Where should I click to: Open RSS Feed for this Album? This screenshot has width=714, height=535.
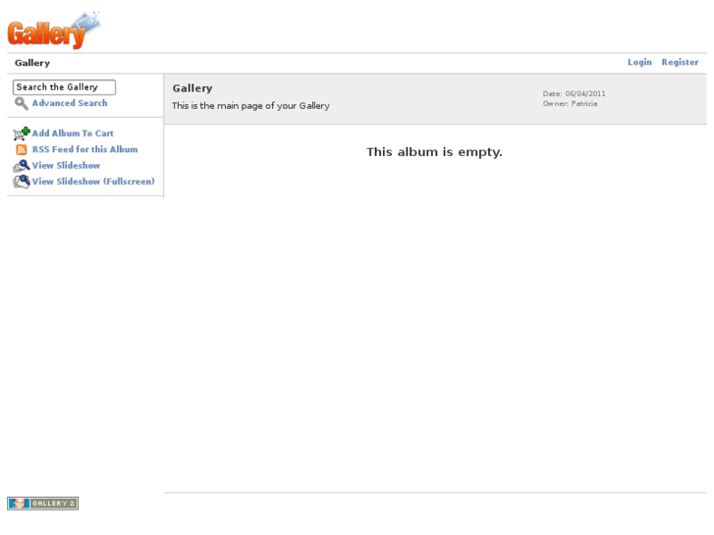coord(84,149)
